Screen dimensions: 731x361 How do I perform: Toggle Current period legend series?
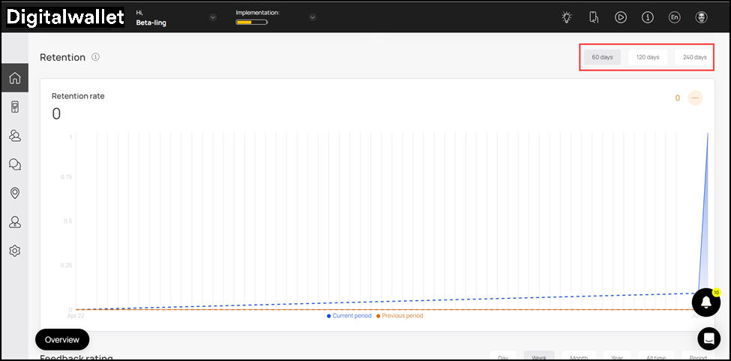click(349, 316)
